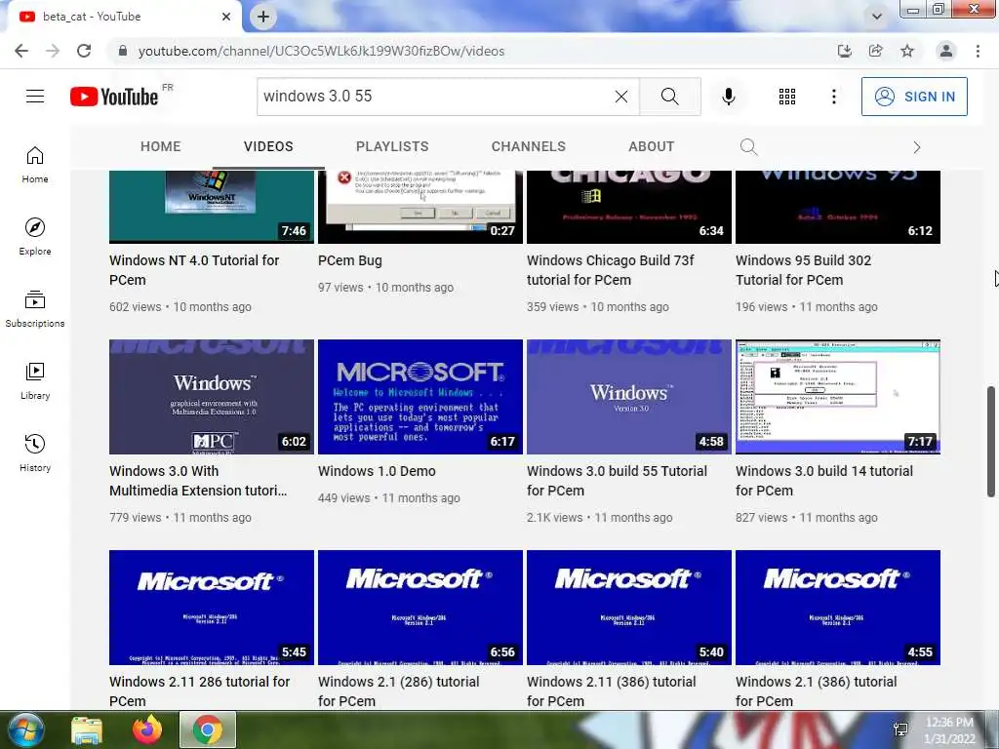
Task: Close the beta_cat - YouTube tab
Action: pyautogui.click(x=226, y=17)
